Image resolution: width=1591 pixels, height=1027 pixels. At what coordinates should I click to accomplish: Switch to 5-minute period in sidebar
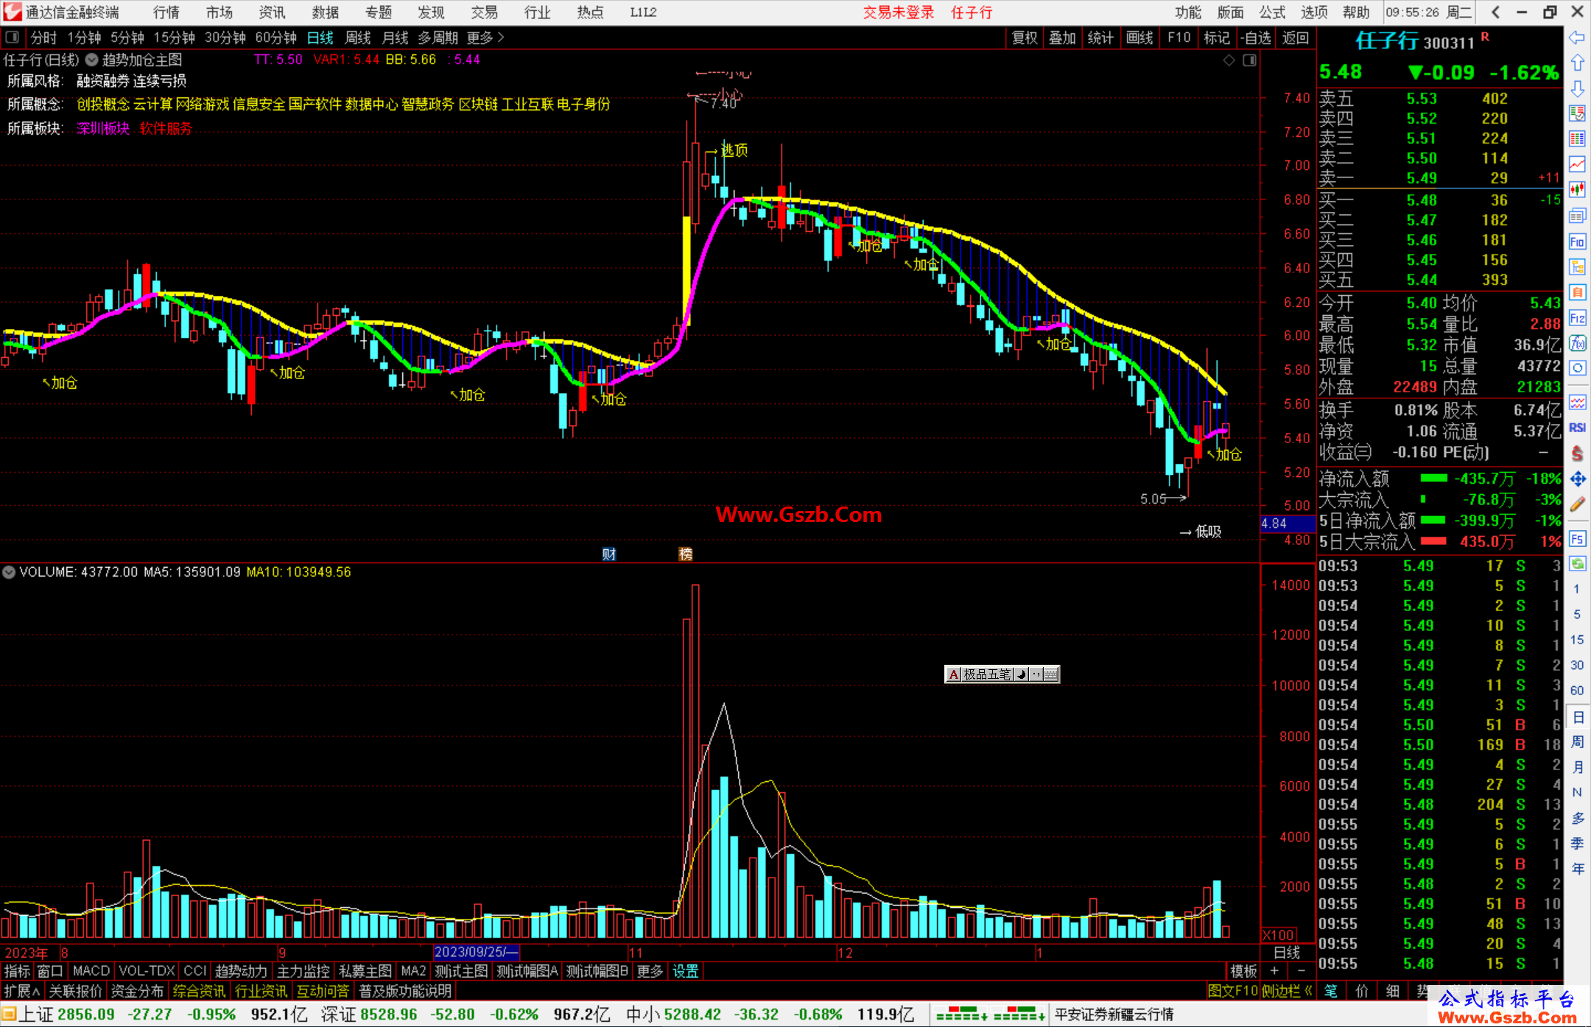[x=1576, y=614]
